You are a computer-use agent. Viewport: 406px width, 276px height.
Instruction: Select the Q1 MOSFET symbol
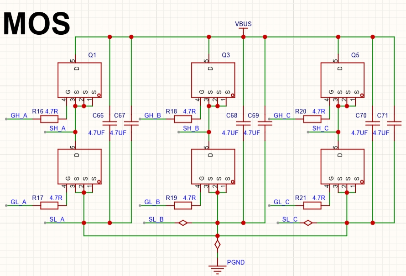point(79,80)
